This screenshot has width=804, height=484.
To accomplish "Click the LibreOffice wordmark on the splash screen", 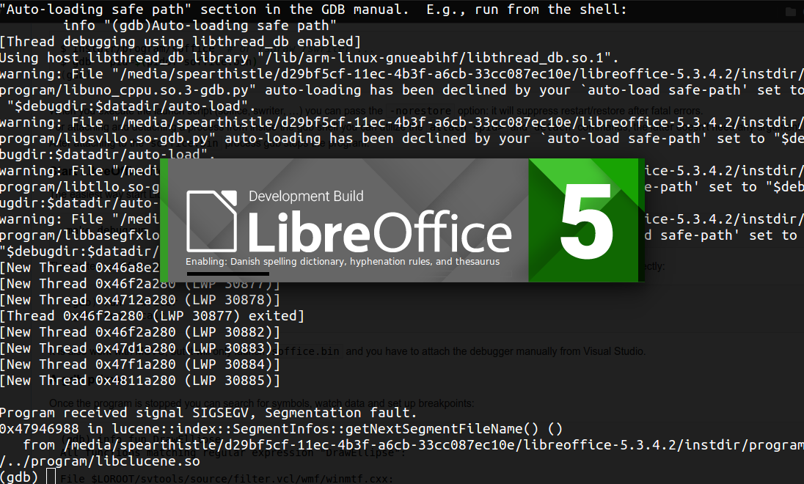I will [380, 231].
